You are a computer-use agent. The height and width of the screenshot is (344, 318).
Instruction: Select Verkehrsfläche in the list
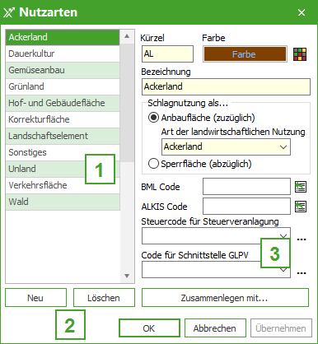63,185
